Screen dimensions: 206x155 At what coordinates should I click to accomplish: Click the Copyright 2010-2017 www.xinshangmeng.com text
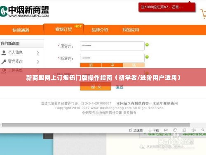(x=110, y=108)
